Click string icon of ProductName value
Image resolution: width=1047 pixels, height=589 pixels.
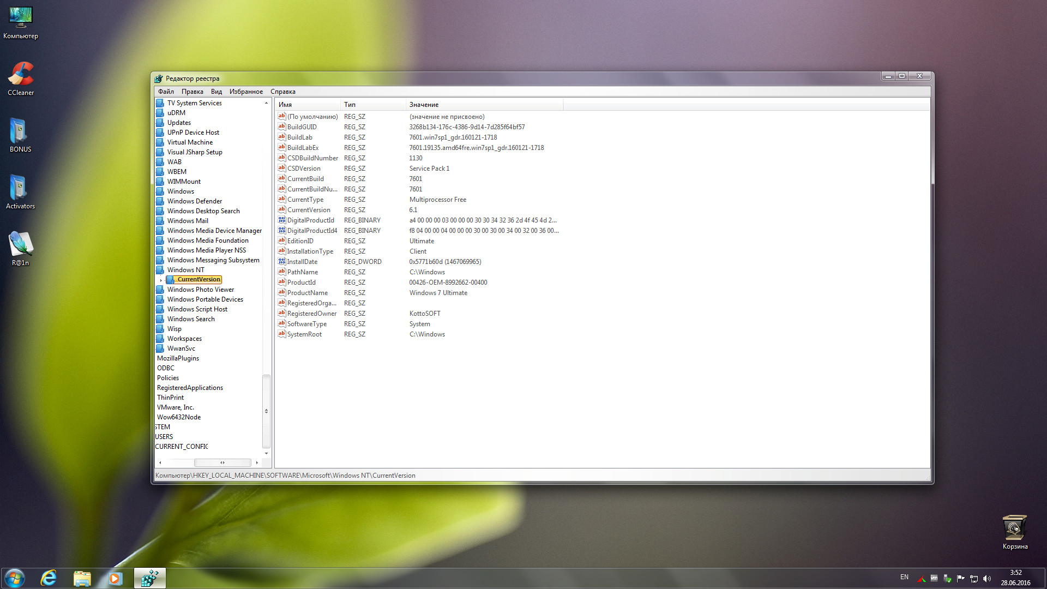click(x=282, y=292)
